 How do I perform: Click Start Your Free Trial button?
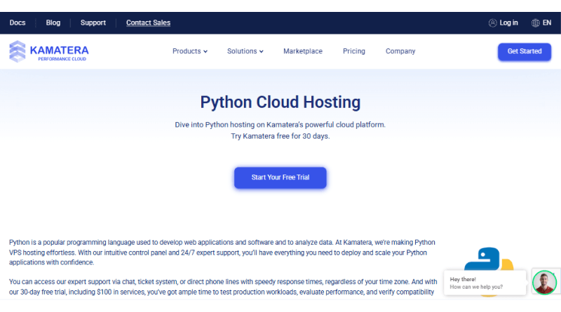pos(280,177)
